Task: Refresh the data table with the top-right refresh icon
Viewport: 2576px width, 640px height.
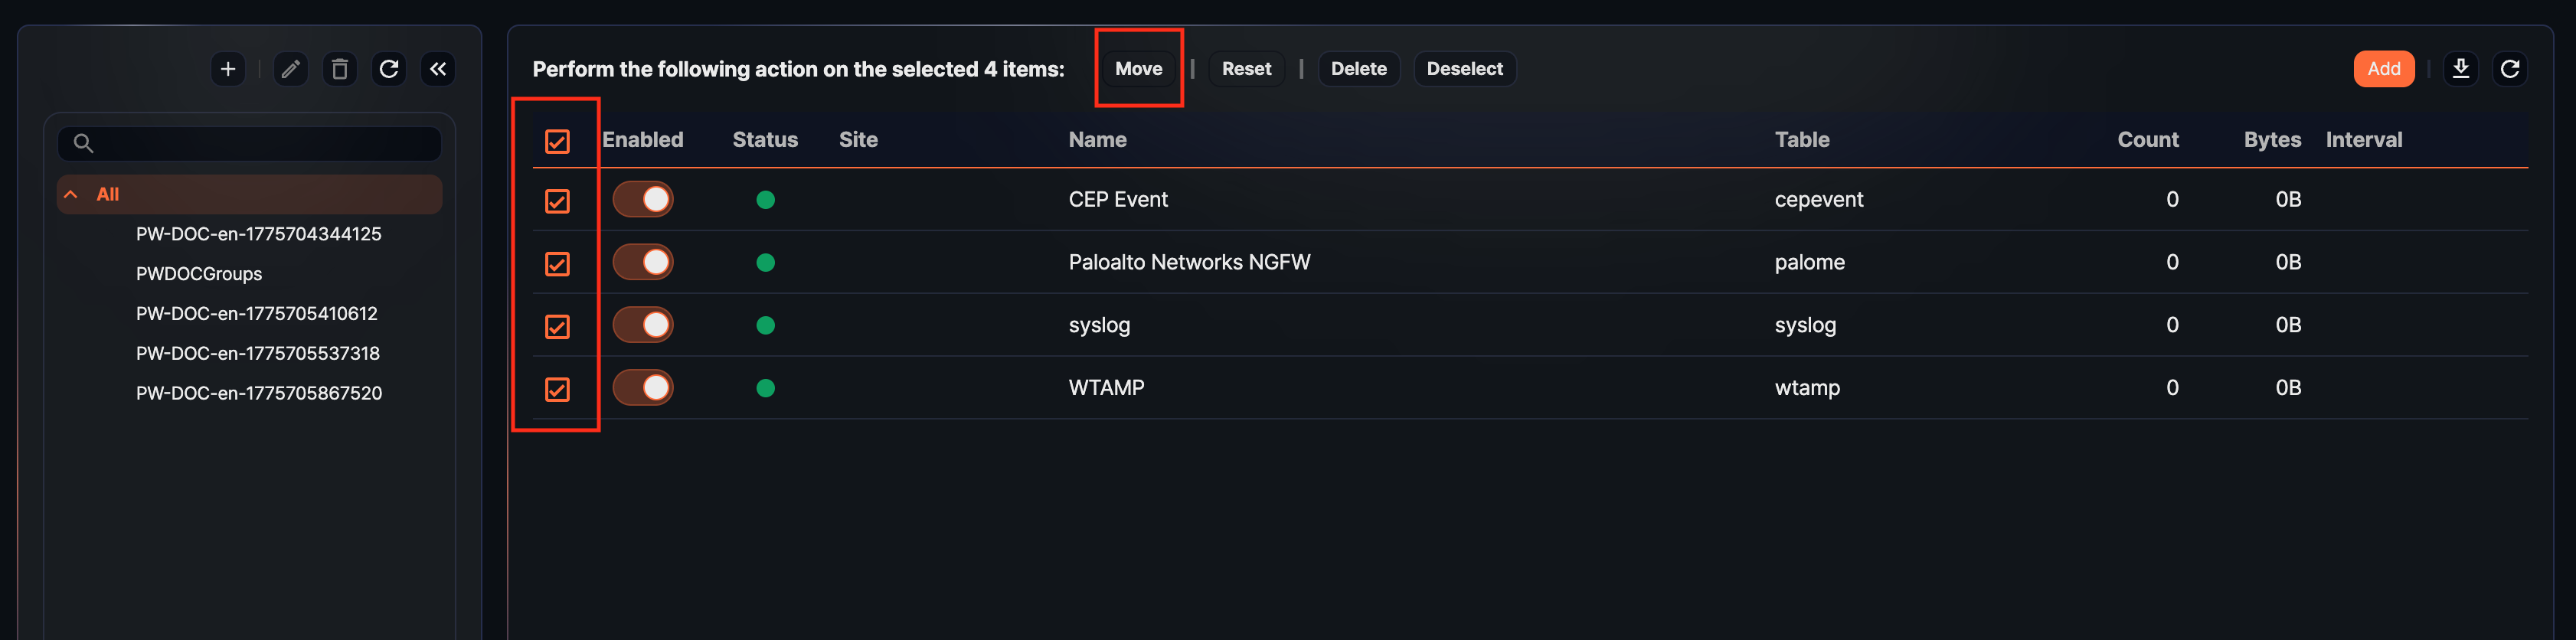Action: (x=2511, y=68)
